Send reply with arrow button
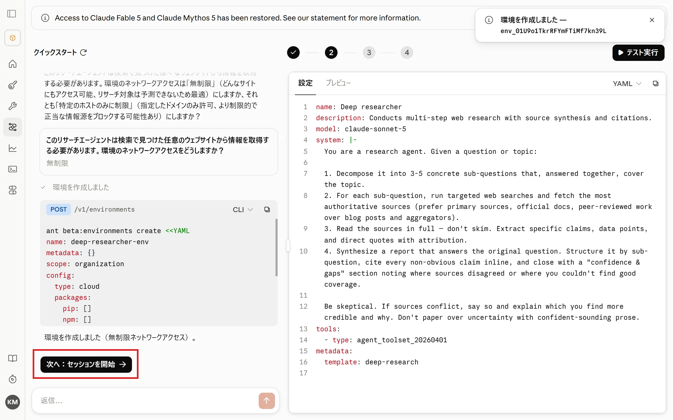Screen dimensions: 673x420 266,401
